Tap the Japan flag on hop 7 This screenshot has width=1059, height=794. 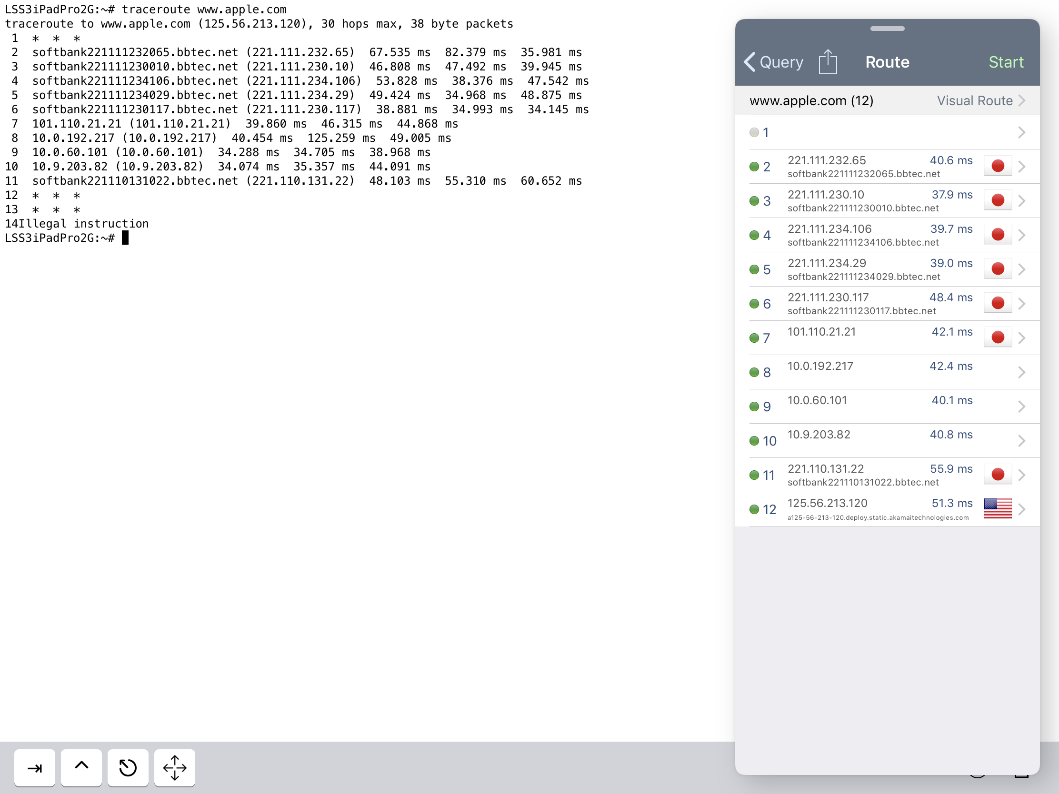[998, 337]
